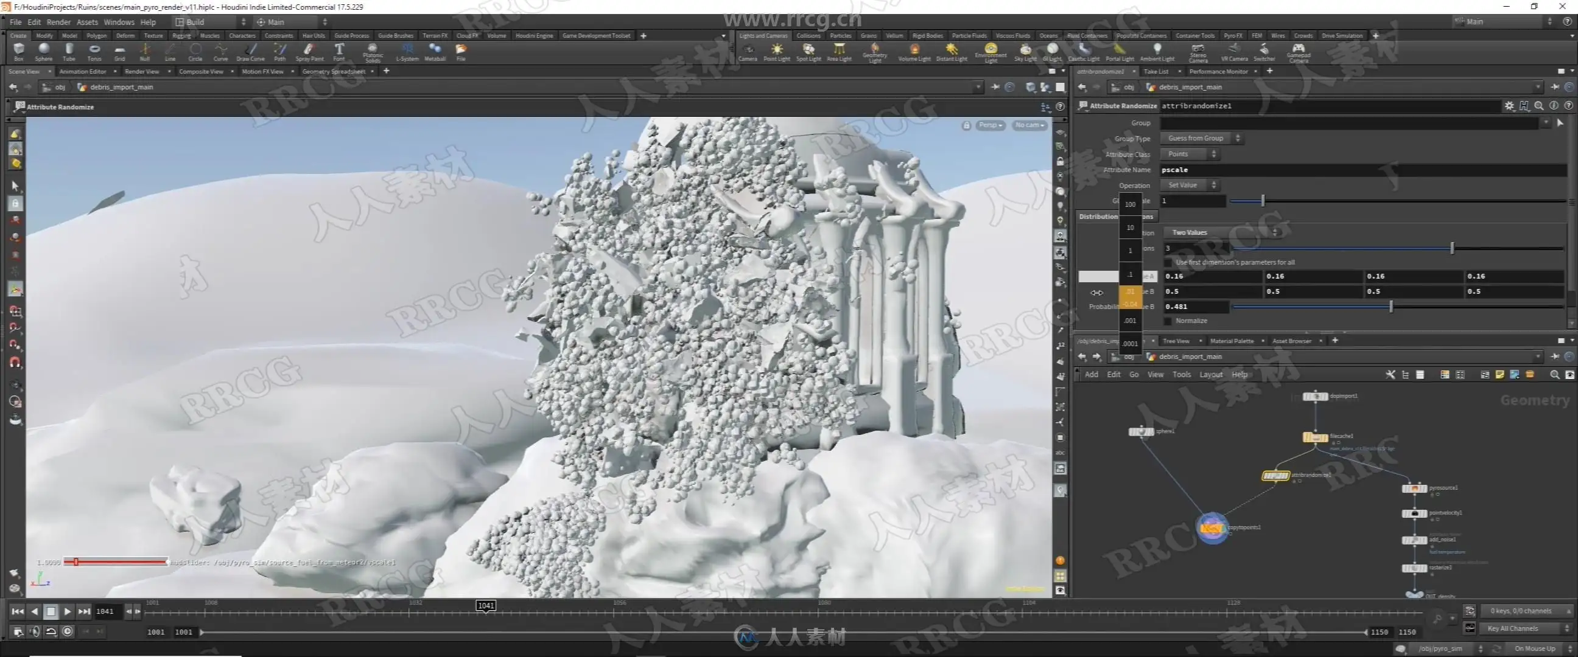The height and width of the screenshot is (657, 1578).
Task: Open the Operation Set Value dropdown
Action: click(1190, 185)
